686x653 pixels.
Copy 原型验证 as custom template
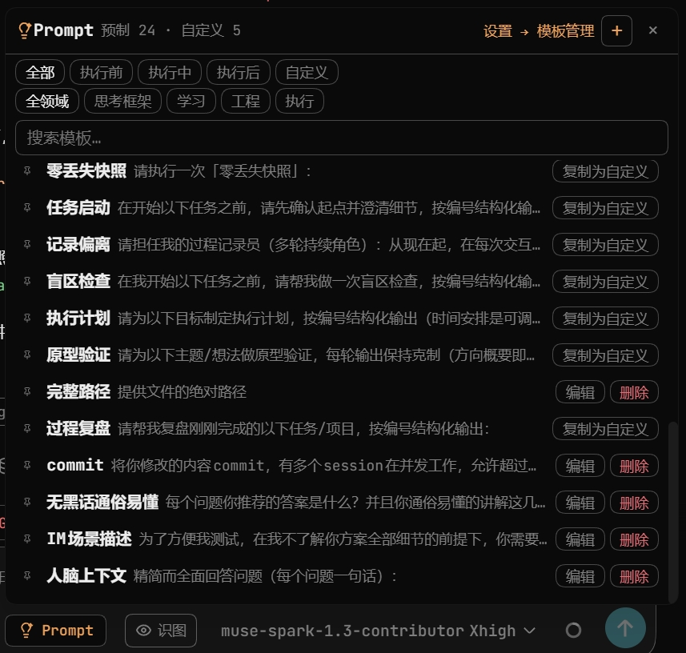tap(605, 355)
